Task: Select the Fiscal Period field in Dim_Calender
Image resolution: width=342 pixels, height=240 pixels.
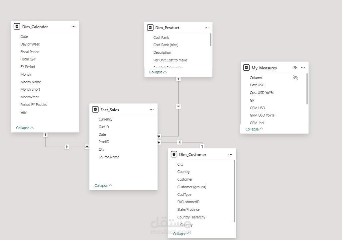Action: [x=30, y=52]
